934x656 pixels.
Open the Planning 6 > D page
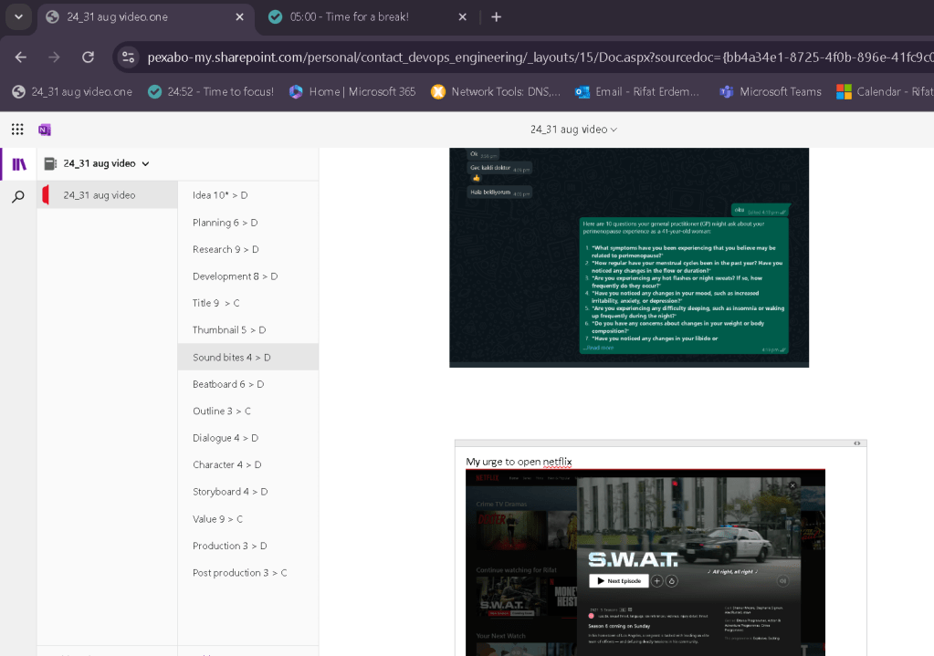point(247,222)
